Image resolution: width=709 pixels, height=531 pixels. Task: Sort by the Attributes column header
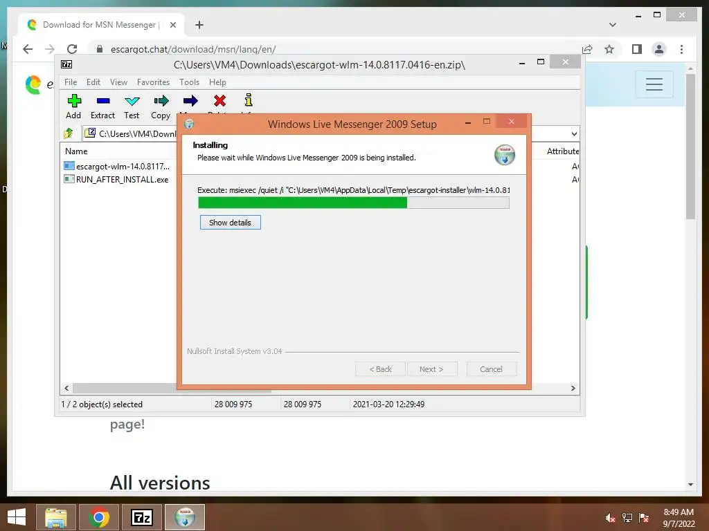click(562, 151)
